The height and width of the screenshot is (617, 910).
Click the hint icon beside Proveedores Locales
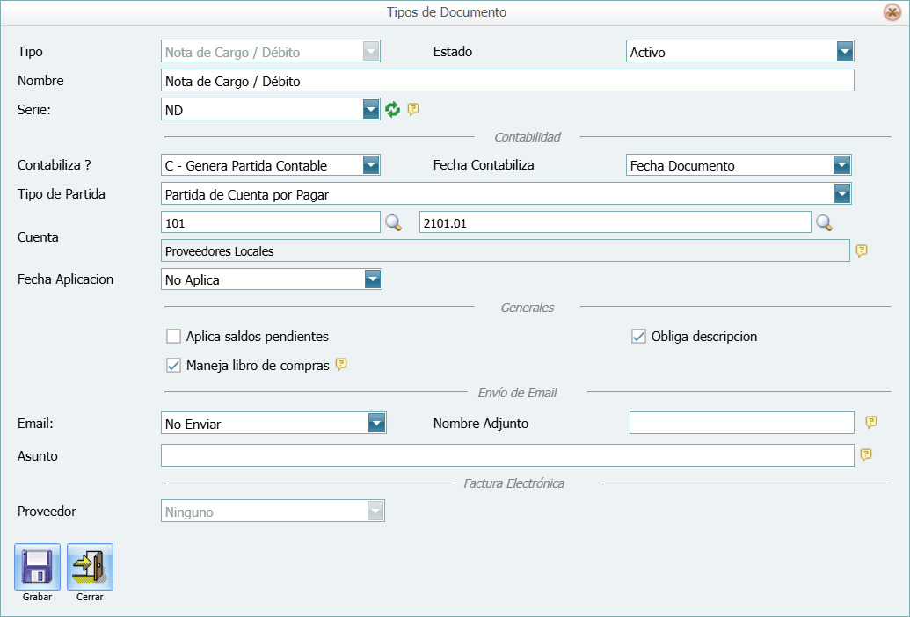click(x=862, y=251)
